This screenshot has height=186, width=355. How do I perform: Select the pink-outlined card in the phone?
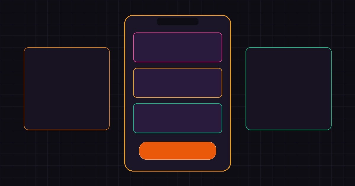click(177, 47)
